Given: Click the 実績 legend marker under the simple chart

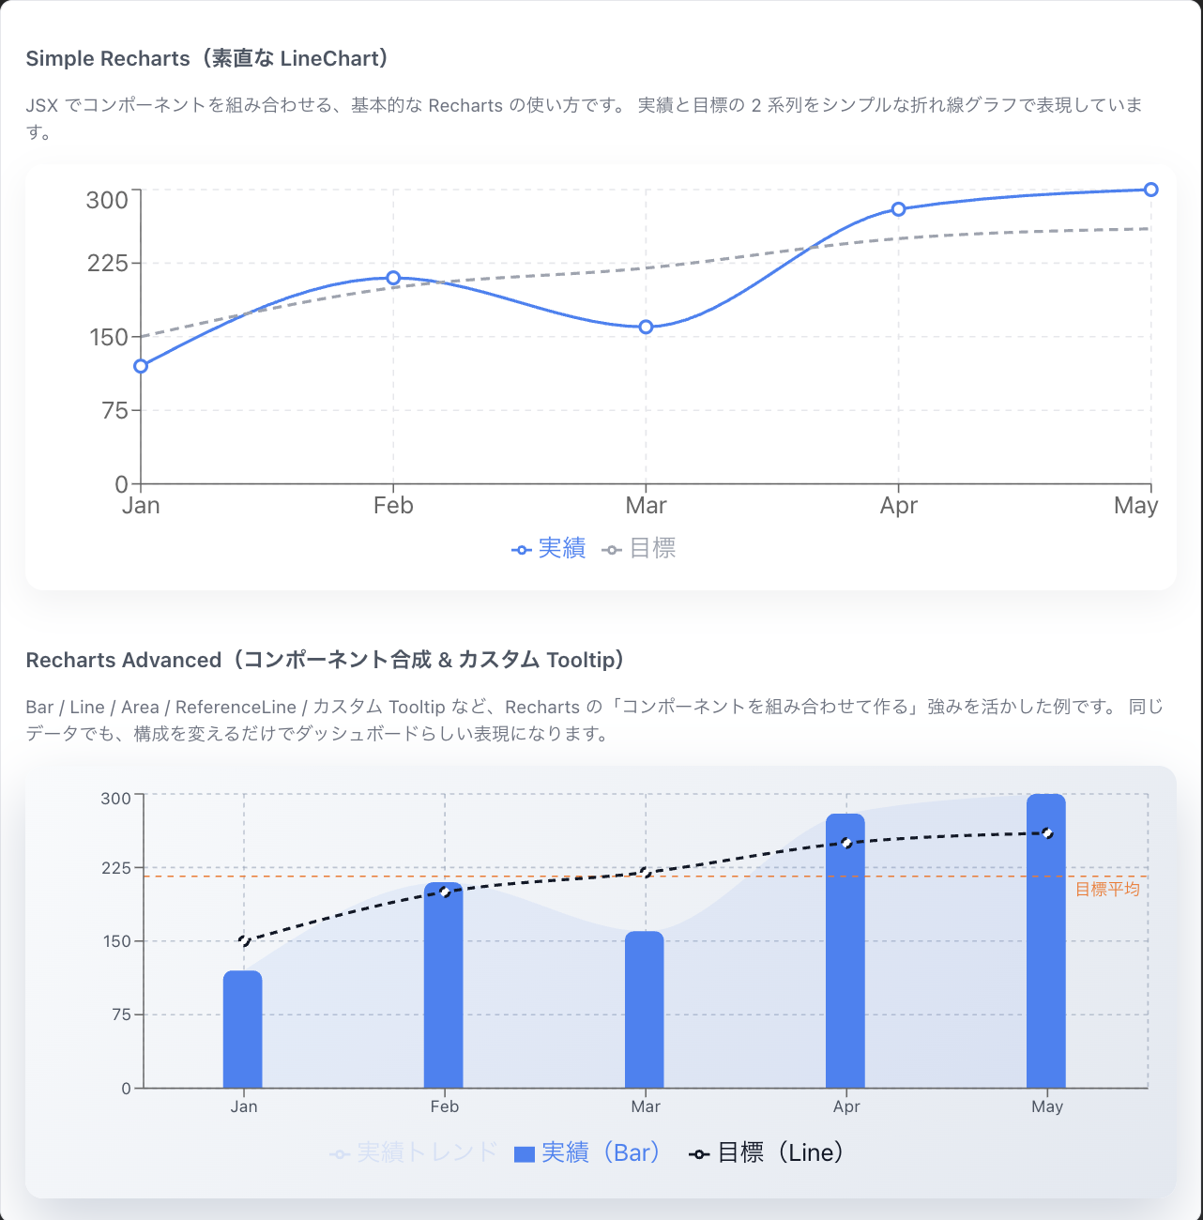Looking at the screenshot, I should click(520, 549).
